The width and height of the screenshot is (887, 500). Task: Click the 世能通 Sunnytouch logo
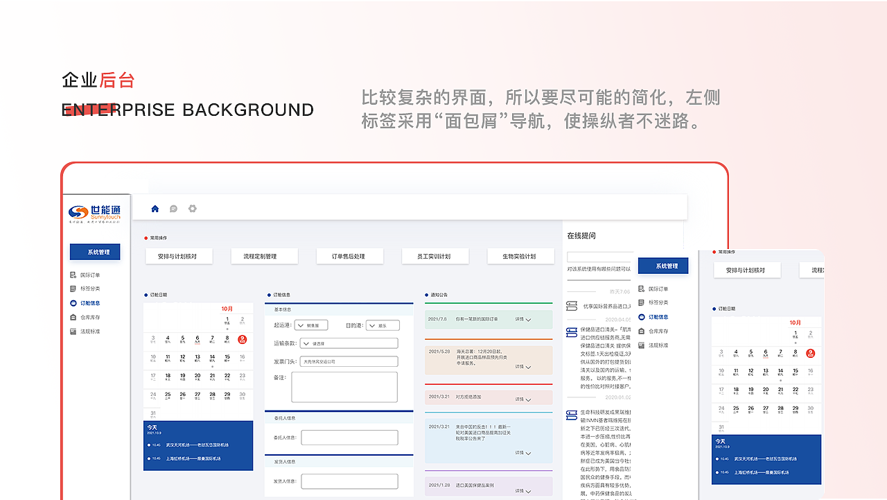(x=95, y=214)
